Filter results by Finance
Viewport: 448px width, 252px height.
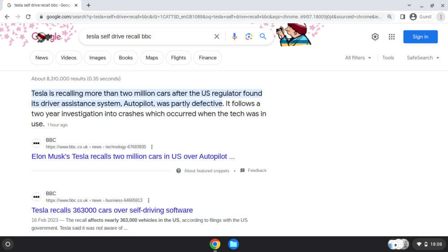pyautogui.click(x=208, y=58)
